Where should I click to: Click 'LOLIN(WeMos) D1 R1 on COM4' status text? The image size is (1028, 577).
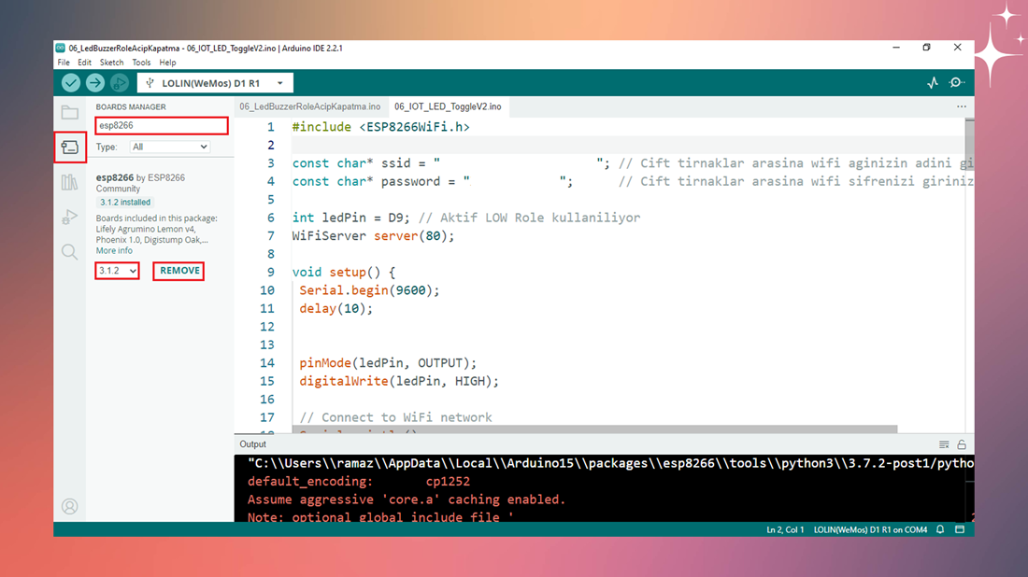pyautogui.click(x=870, y=529)
